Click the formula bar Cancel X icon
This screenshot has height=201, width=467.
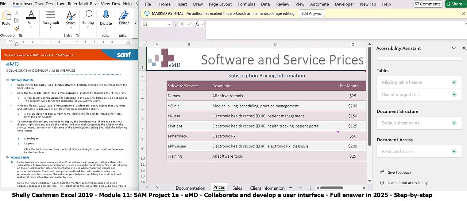(182, 24)
